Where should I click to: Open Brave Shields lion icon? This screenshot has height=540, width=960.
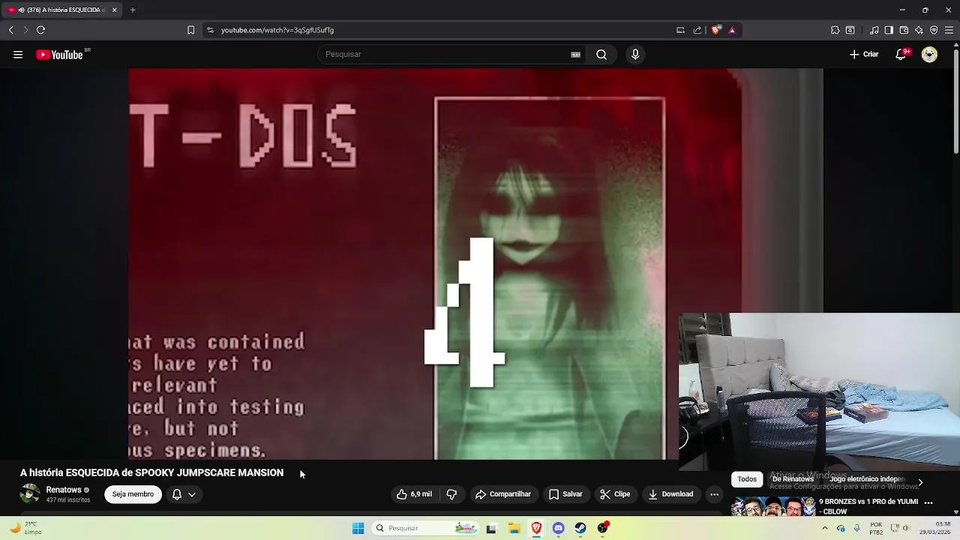[x=715, y=30]
